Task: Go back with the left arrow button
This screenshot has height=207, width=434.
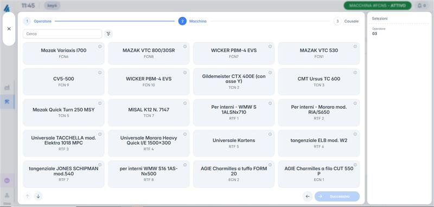Action: [x=308, y=196]
